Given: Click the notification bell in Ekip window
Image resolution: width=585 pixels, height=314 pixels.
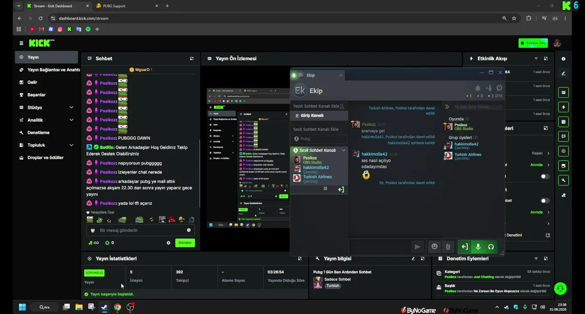Looking at the screenshot, I should 478,88.
